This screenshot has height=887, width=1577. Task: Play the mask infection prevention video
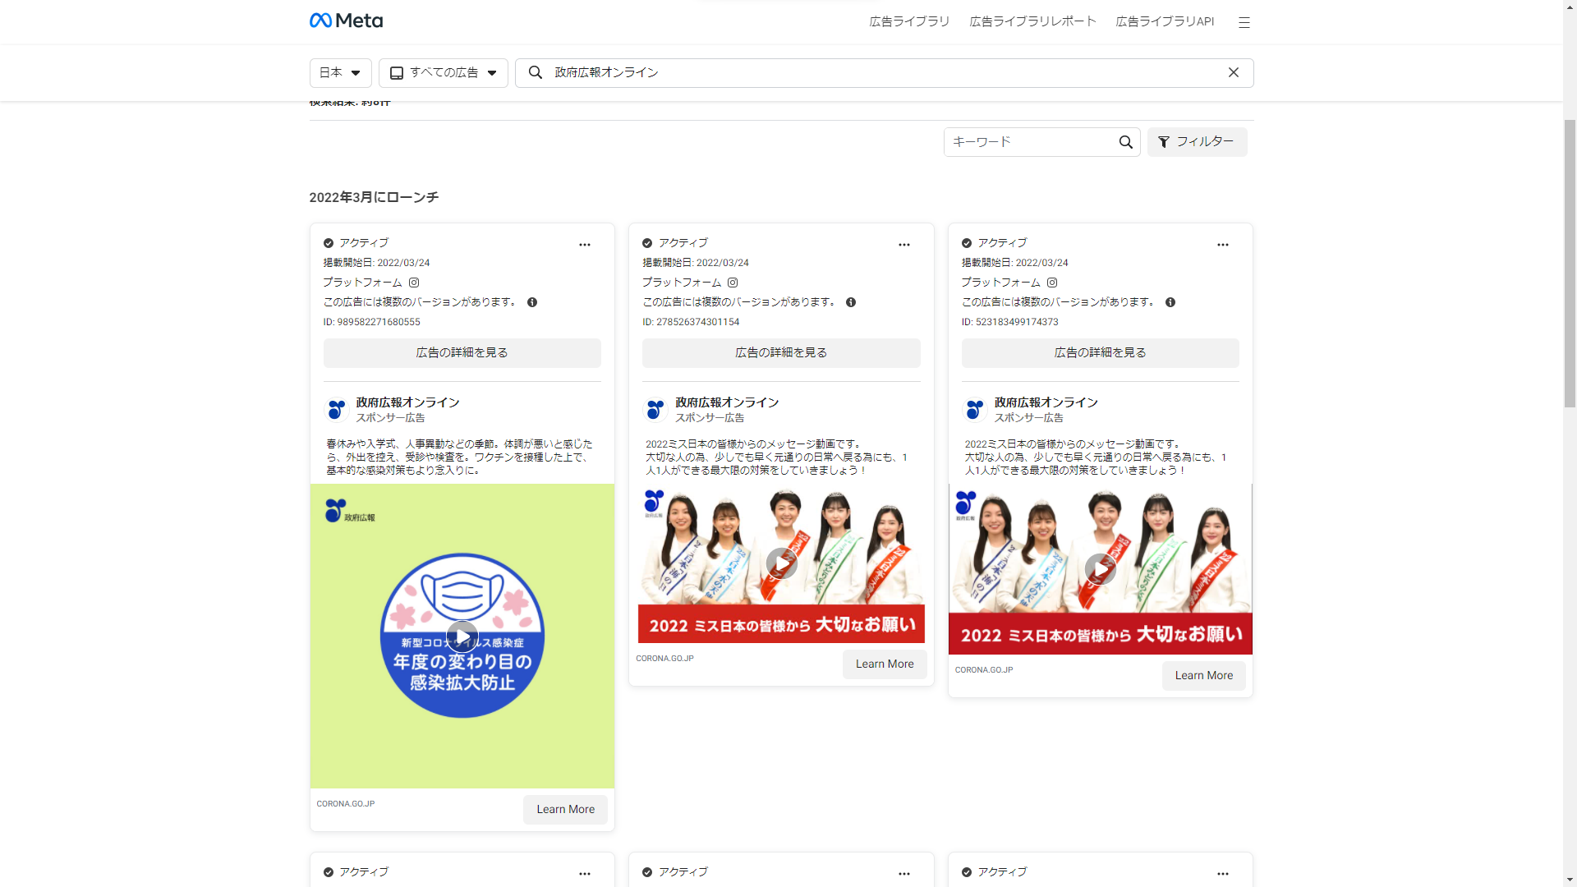click(x=462, y=636)
